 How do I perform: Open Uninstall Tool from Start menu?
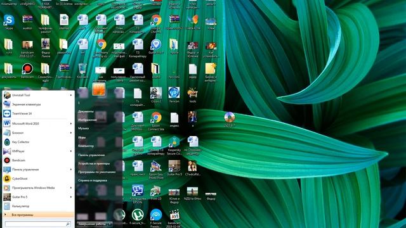pos(38,95)
